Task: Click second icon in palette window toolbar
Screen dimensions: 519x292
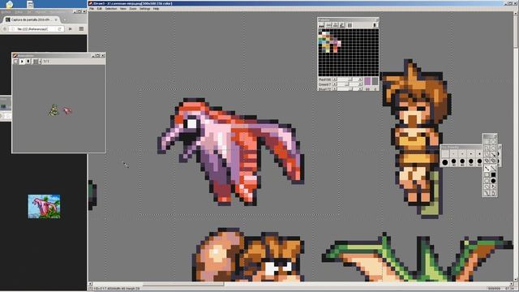Action: (329, 25)
